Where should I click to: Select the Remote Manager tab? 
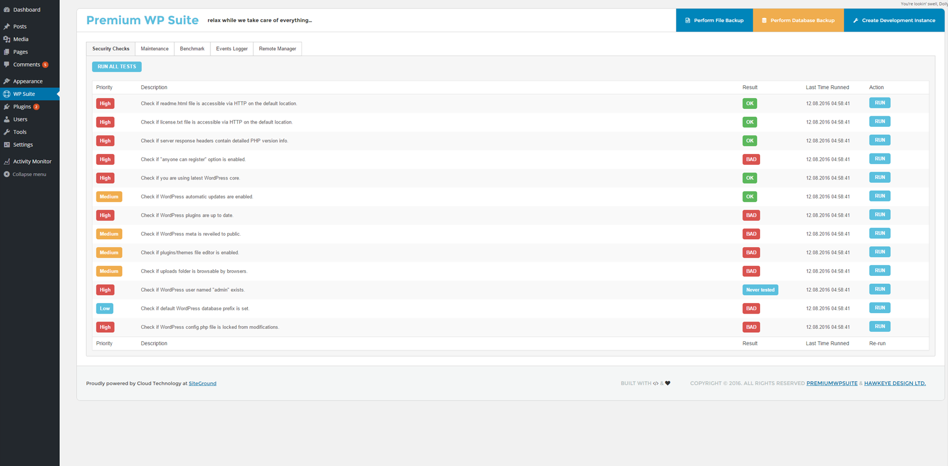click(278, 49)
